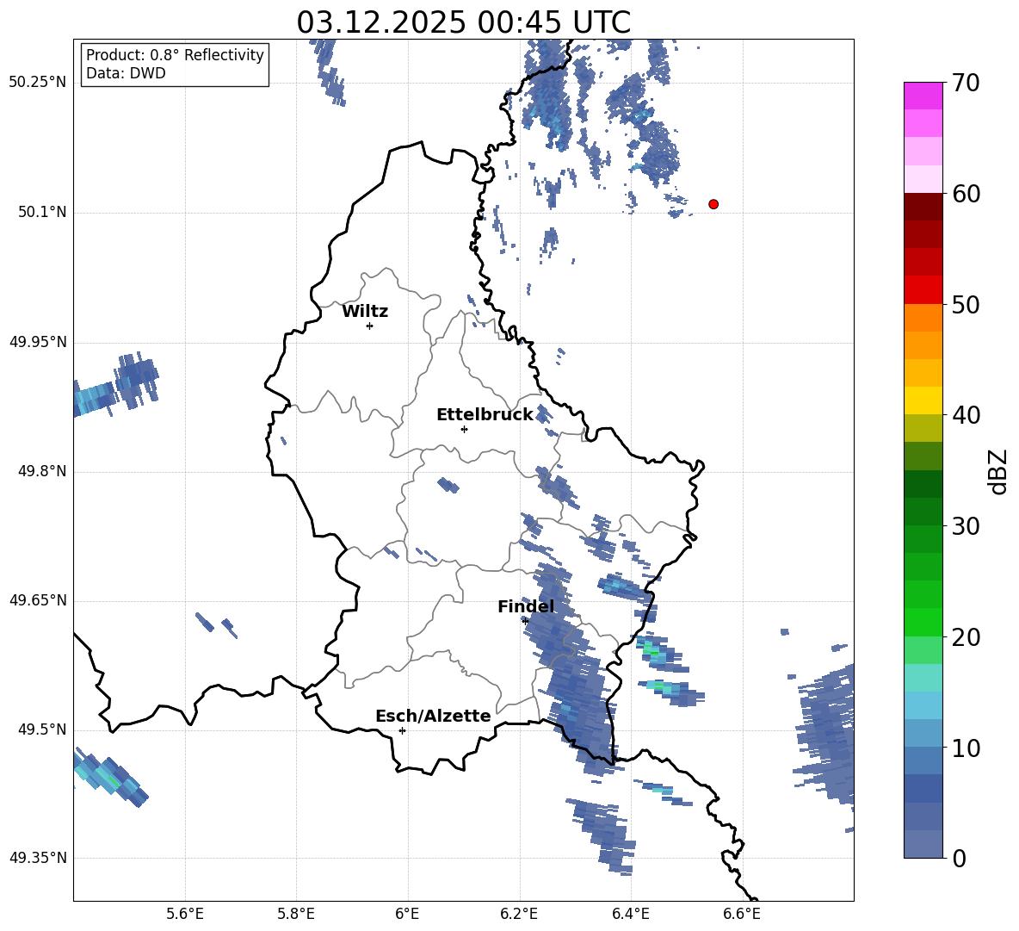Click the 50.25°N latitude label
Screen dimensions: 1019x931
pos(38,83)
